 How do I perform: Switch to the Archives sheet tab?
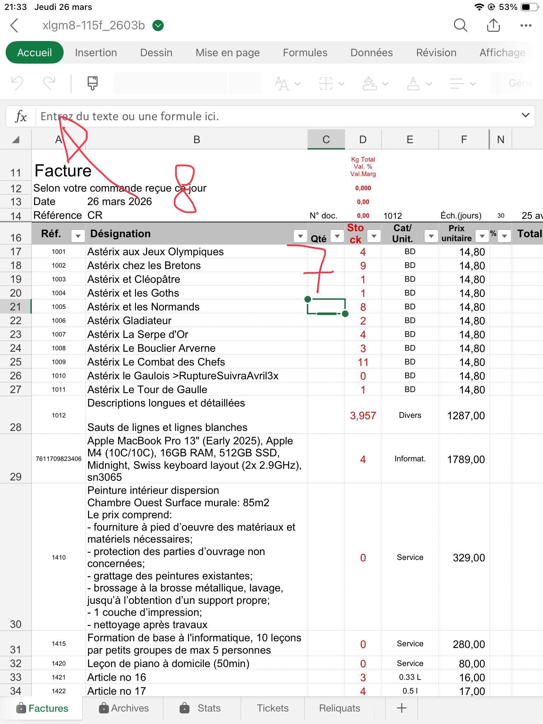click(x=124, y=708)
